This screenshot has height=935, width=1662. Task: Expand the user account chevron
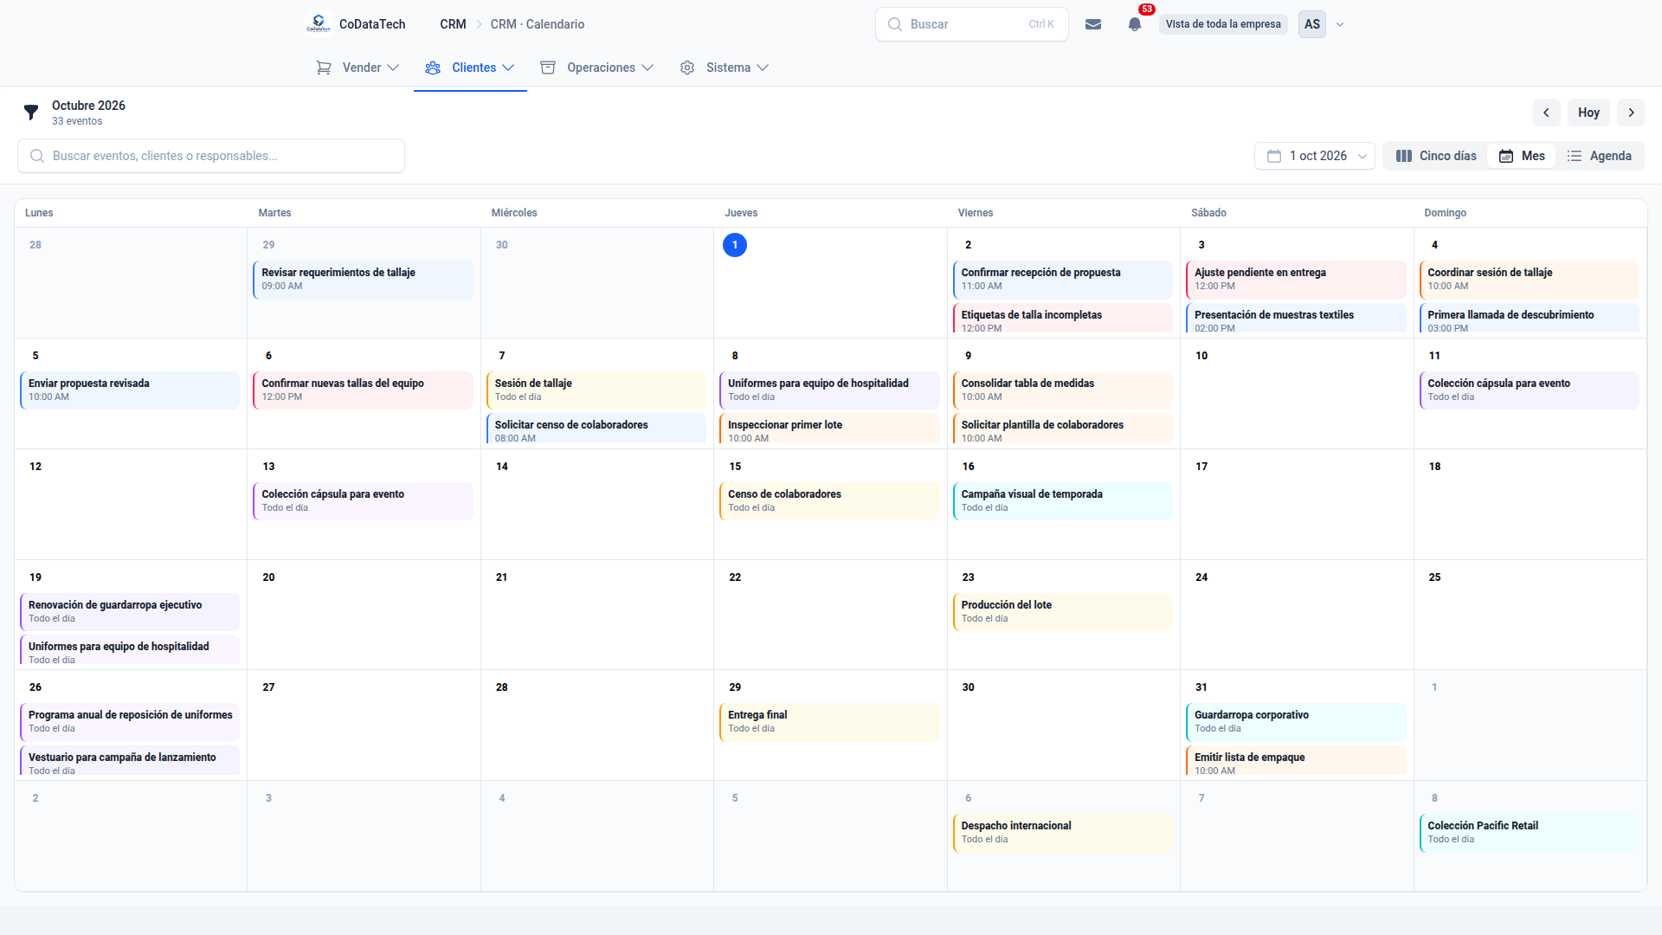coord(1340,24)
